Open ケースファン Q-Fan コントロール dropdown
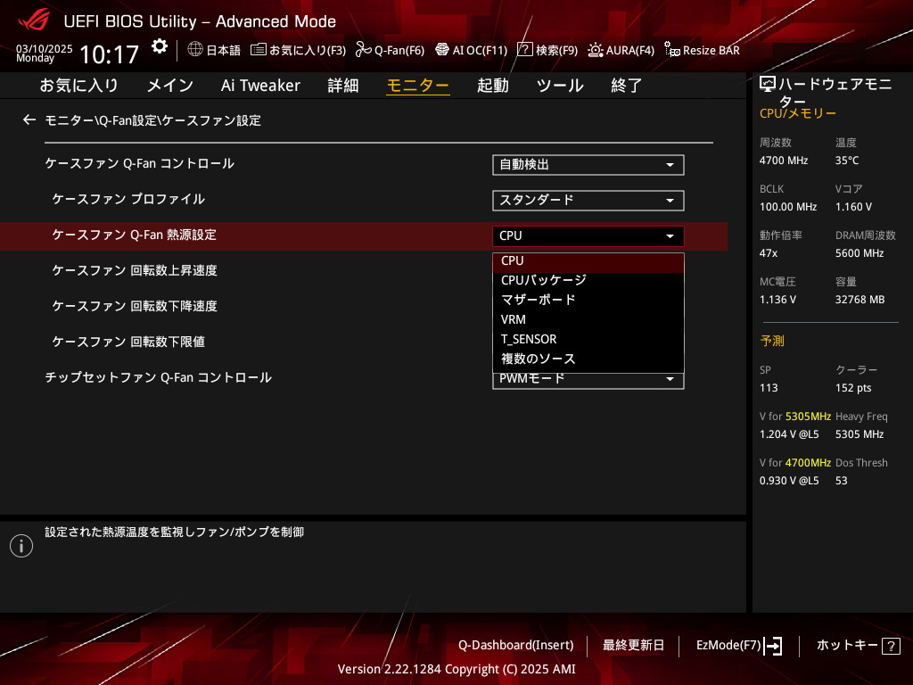Viewport: 913px width, 685px height. [x=588, y=165]
